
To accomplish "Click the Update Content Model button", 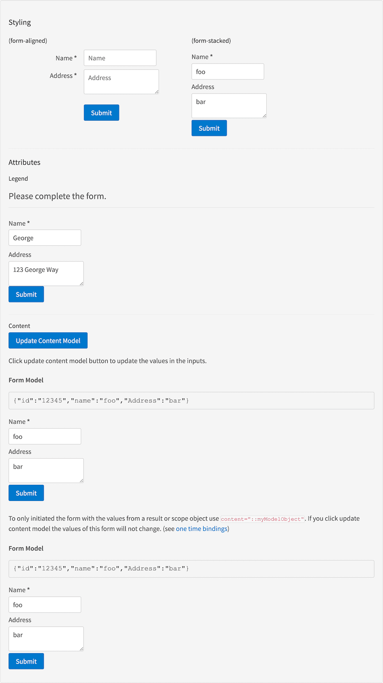I will click(48, 341).
